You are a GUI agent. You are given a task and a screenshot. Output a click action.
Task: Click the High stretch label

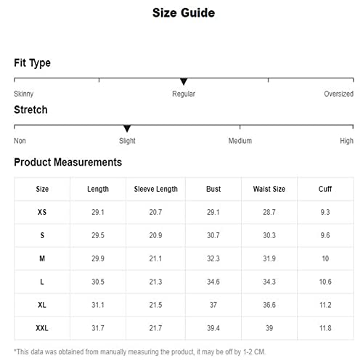pyautogui.click(x=346, y=141)
